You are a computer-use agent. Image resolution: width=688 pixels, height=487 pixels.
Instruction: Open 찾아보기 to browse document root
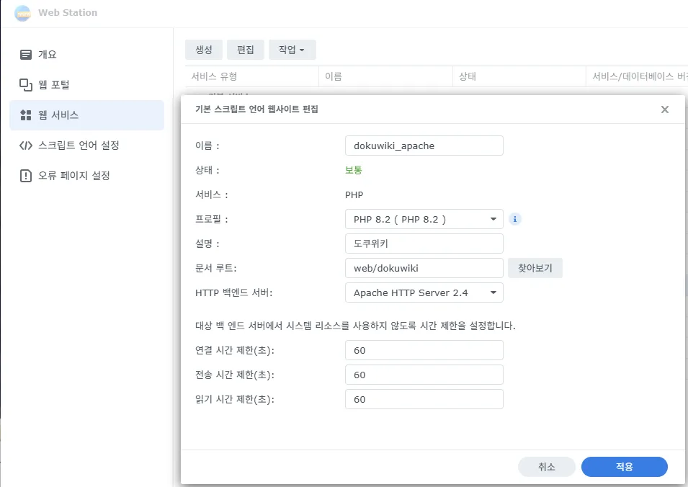[535, 268]
